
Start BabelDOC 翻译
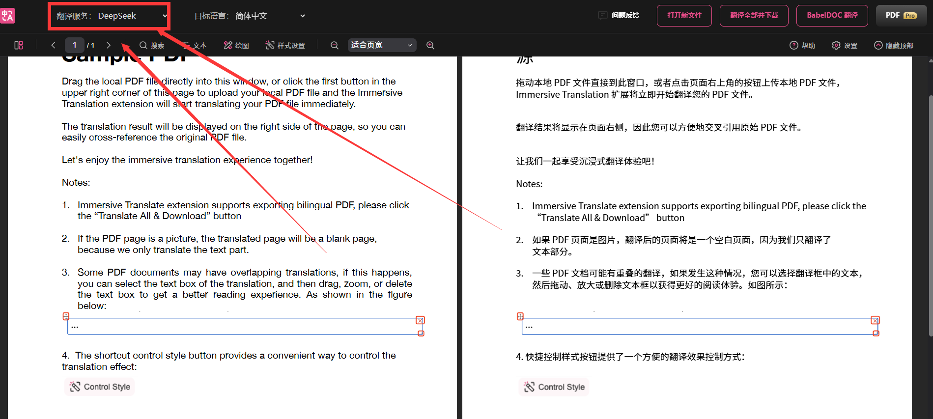click(832, 15)
